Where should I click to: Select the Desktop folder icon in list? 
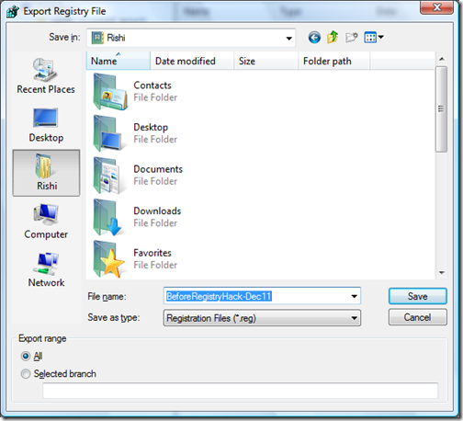point(109,133)
